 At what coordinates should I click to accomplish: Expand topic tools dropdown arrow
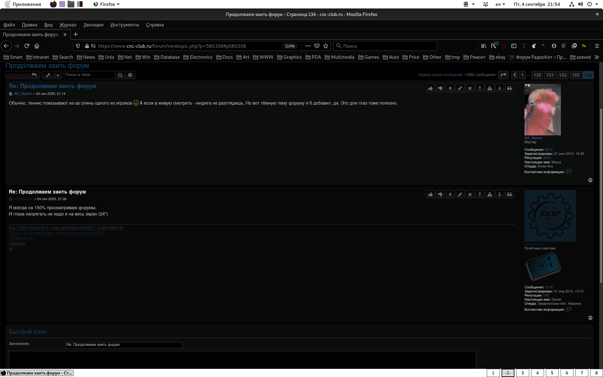[58, 75]
